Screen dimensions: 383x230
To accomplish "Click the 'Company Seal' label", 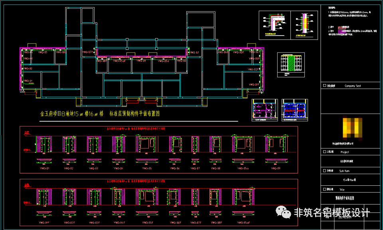I will click(352, 86).
